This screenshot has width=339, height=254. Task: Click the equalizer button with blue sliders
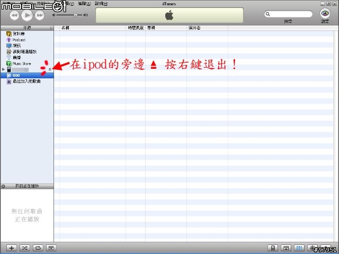(299, 248)
